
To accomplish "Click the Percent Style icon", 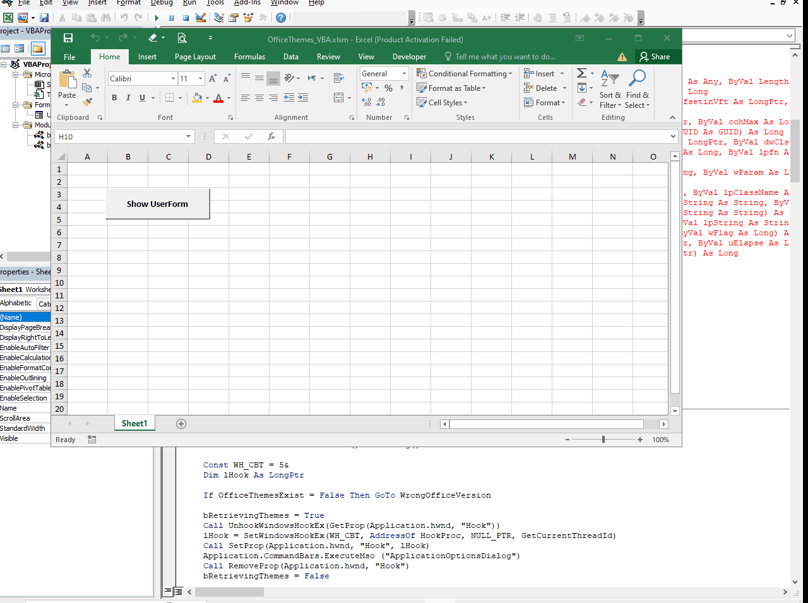I will click(388, 88).
